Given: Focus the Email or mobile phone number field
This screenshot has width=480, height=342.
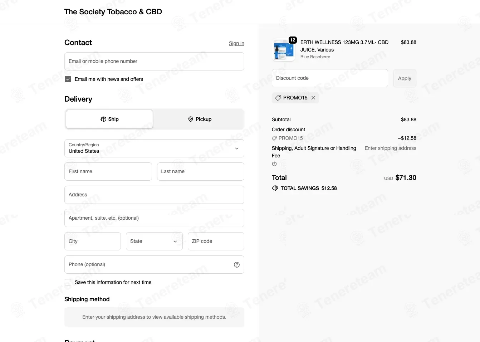Looking at the screenshot, I should click(x=154, y=62).
